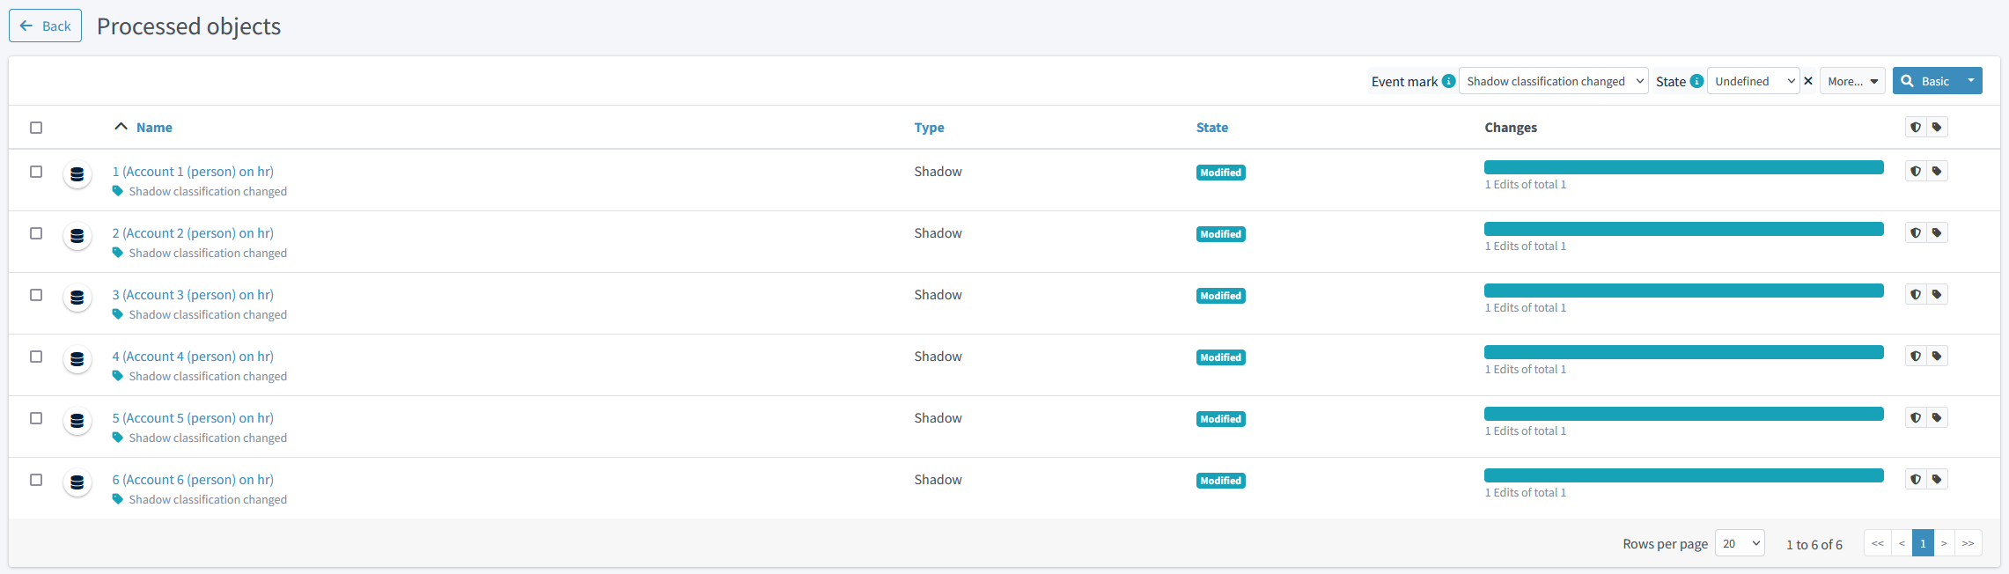Remove the State filter with X icon
The image size is (2009, 574).
tap(1808, 81)
